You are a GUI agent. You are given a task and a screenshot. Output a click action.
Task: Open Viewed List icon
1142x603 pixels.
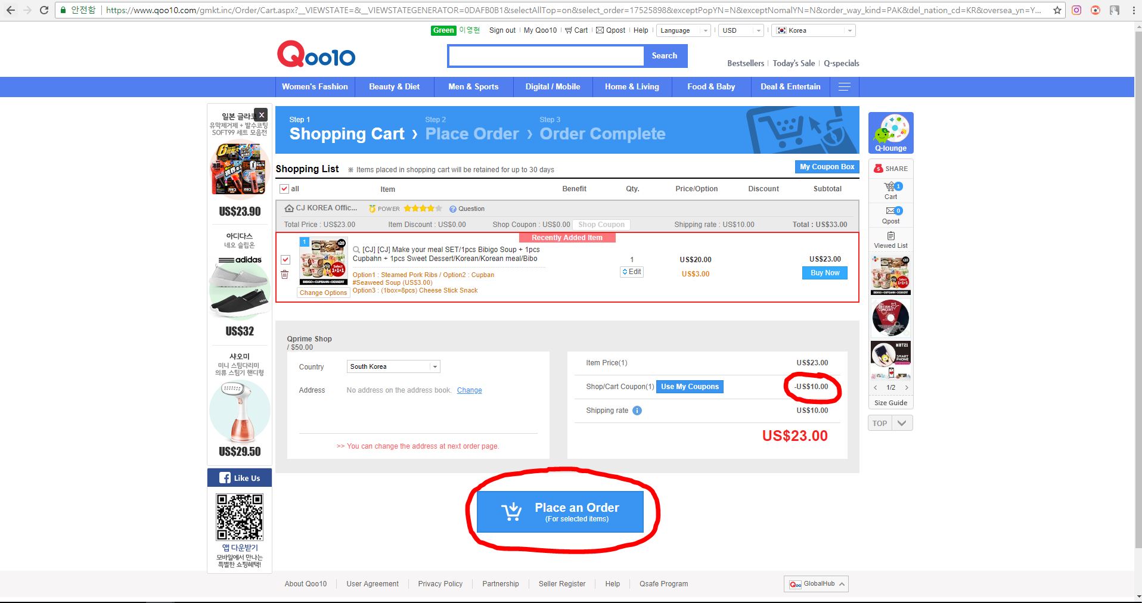coord(890,240)
